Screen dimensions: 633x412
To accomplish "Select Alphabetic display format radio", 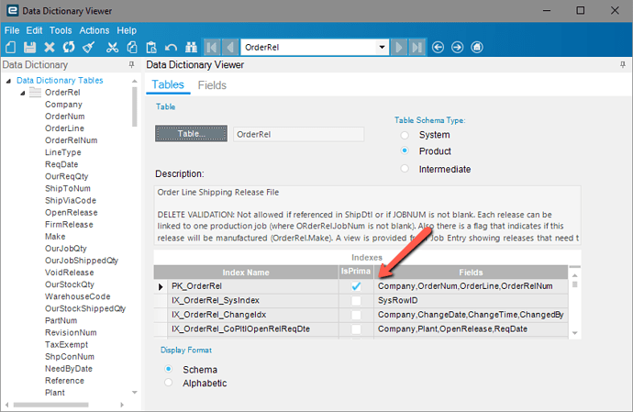I will coord(169,382).
